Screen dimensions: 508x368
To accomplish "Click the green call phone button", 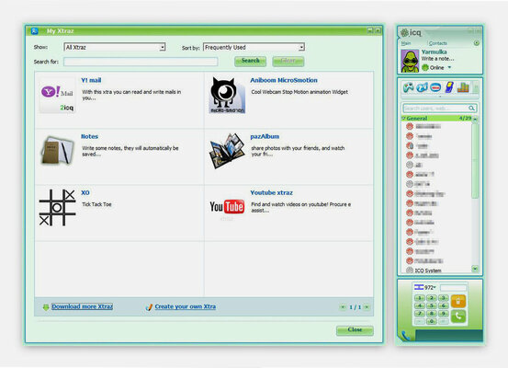I will coord(458,316).
